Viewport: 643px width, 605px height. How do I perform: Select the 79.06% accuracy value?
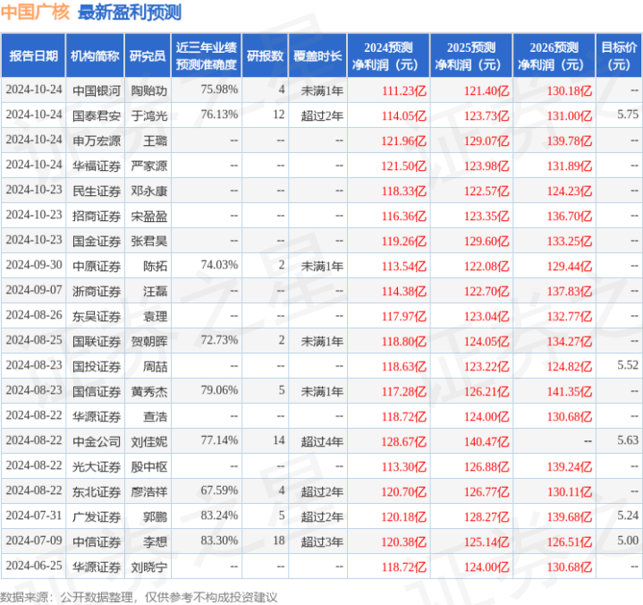point(219,389)
